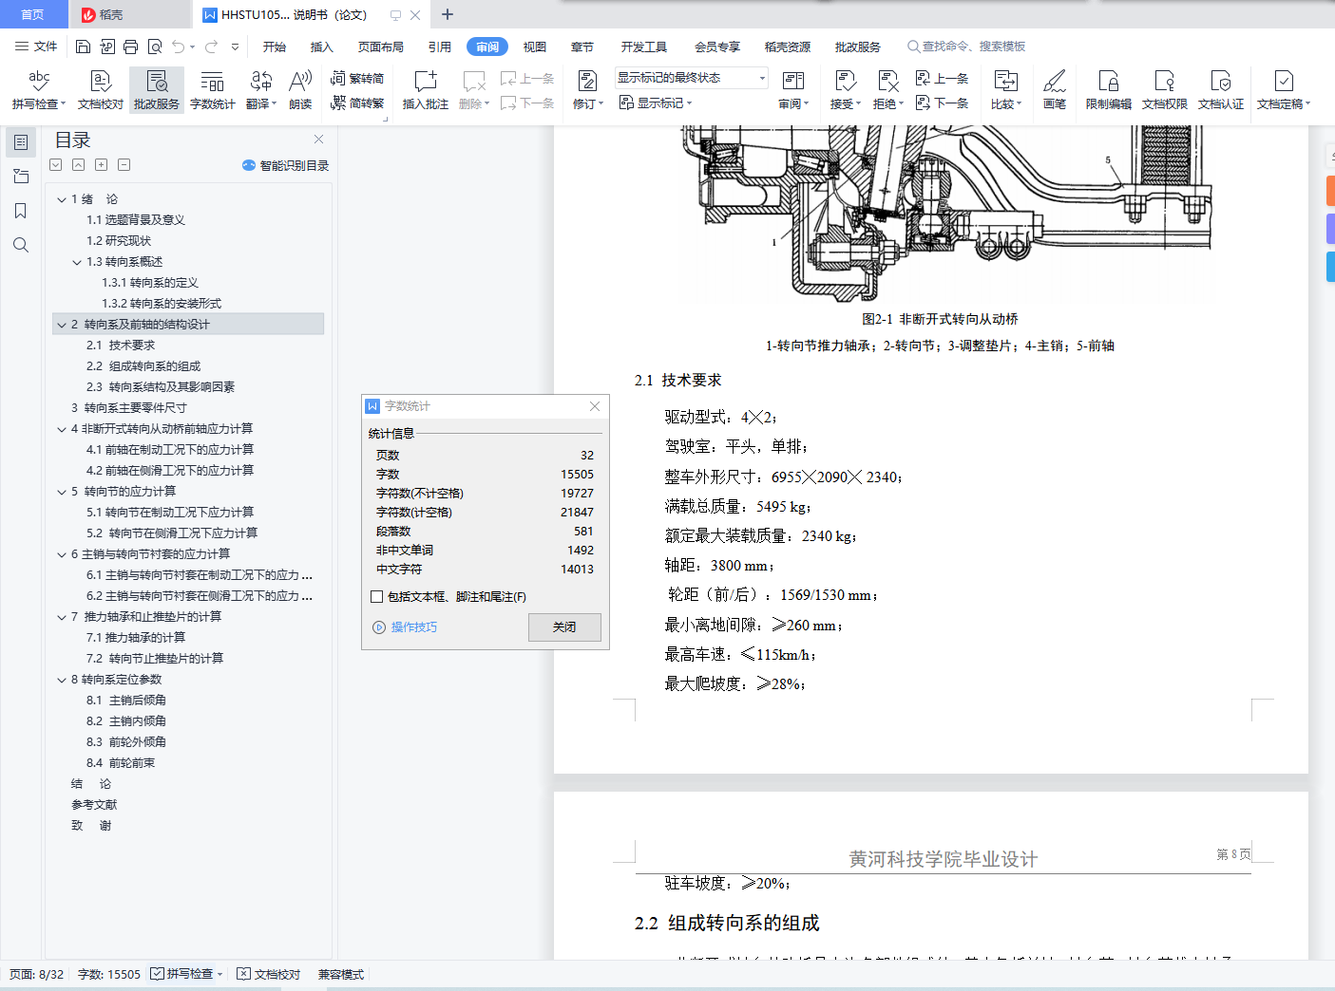This screenshot has height=991, width=1335.
Task: Jump to outline entry 2.2 组成转向系的组成
Action: (x=143, y=366)
